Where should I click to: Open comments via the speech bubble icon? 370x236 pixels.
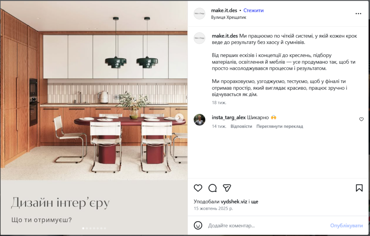[212, 188]
